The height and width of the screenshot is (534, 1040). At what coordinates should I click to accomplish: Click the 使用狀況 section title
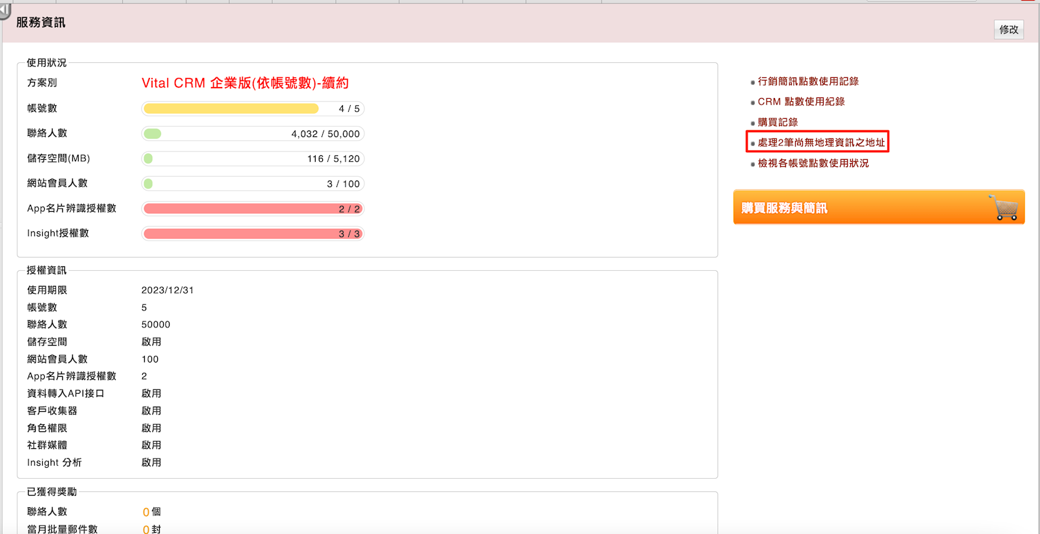coord(46,63)
